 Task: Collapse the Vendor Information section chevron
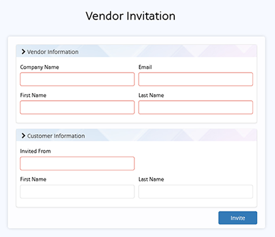click(23, 51)
